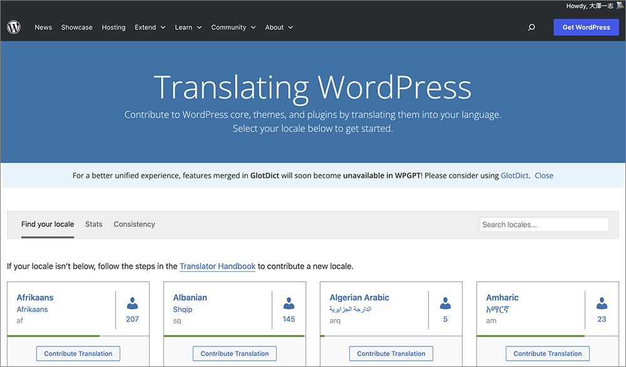Click the Howdy user account text
This screenshot has height=367, width=626.
coord(590,6)
